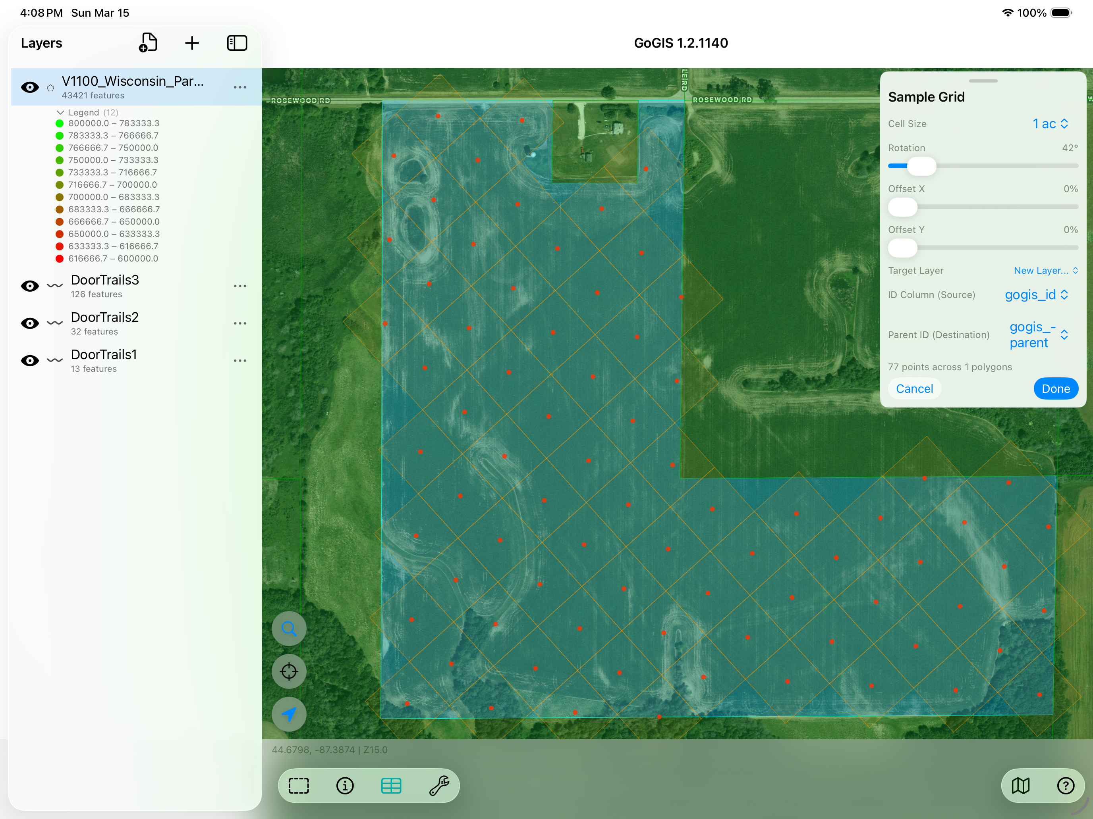
Task: Toggle visibility of DoorTrails3 layer
Action: [30, 286]
